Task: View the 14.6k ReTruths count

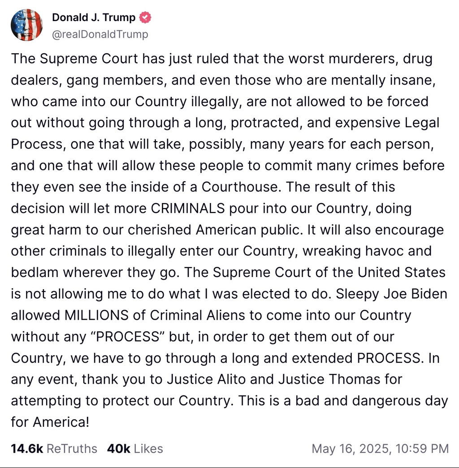Action: tap(27, 449)
